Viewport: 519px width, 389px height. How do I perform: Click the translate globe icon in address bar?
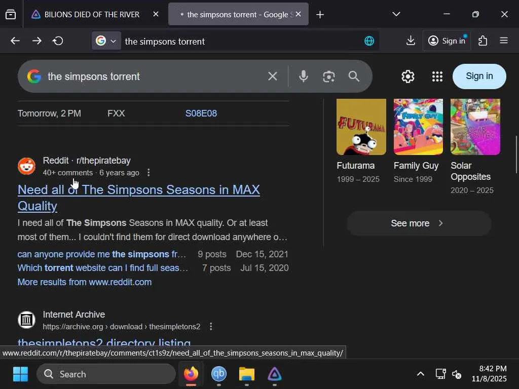[369, 41]
